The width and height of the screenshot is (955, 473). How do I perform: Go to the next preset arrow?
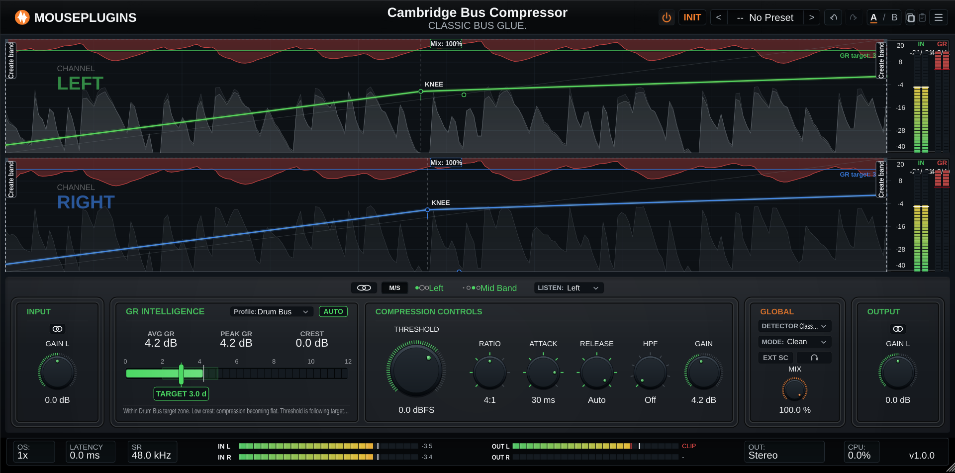[811, 18]
